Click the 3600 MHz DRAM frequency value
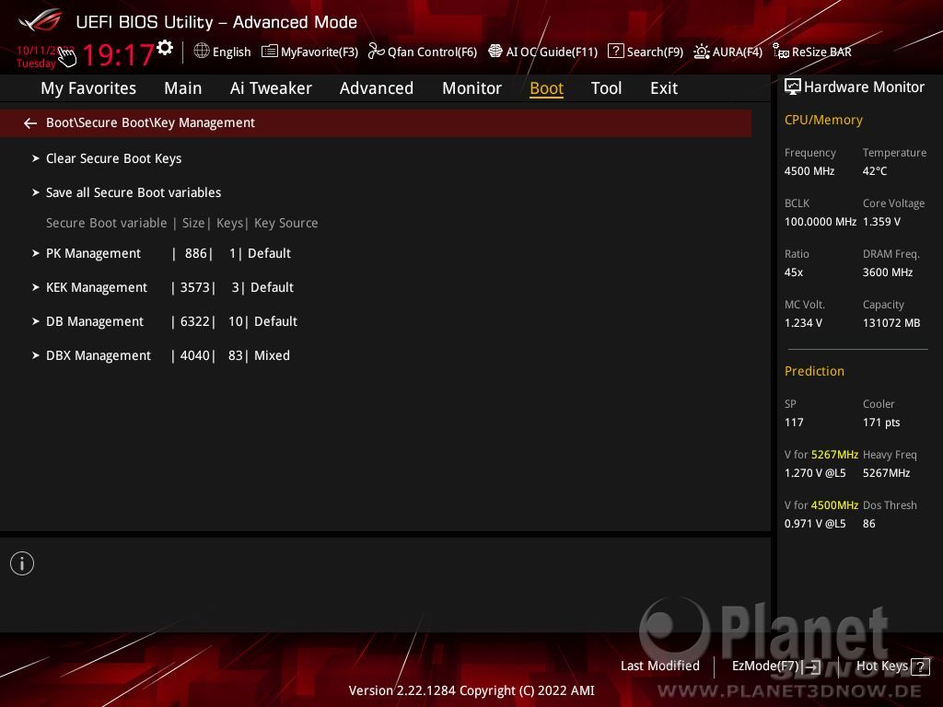Screen dimensions: 943x707 pyautogui.click(x=888, y=272)
